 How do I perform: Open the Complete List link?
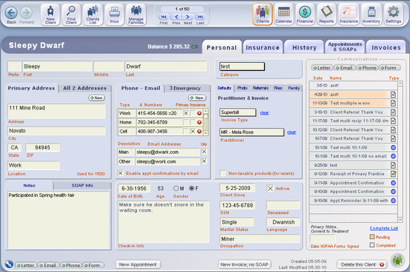[383, 228]
